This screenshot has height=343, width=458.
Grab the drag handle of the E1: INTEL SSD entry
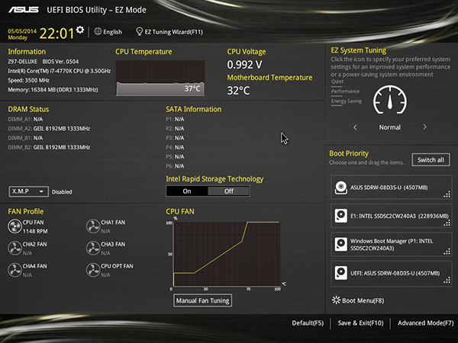[447, 223]
